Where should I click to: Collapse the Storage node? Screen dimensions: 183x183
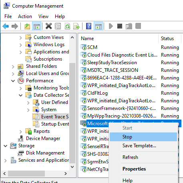coord(5,146)
